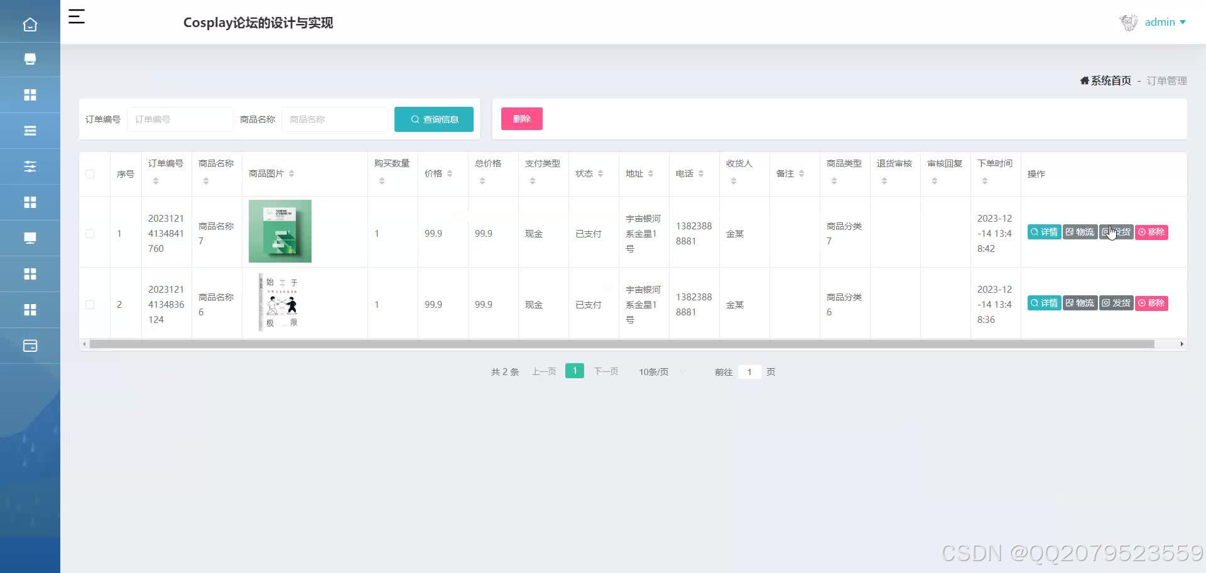Image resolution: width=1206 pixels, height=573 pixels.
Task: Click the storefront icon below the home icon
Action: (x=30, y=59)
